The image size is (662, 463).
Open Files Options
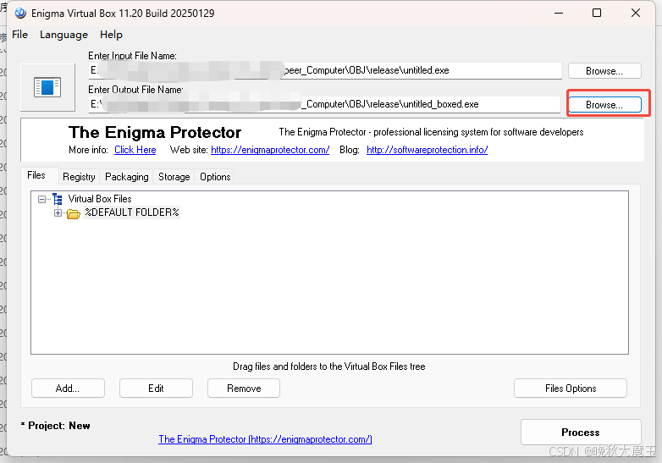pos(571,389)
